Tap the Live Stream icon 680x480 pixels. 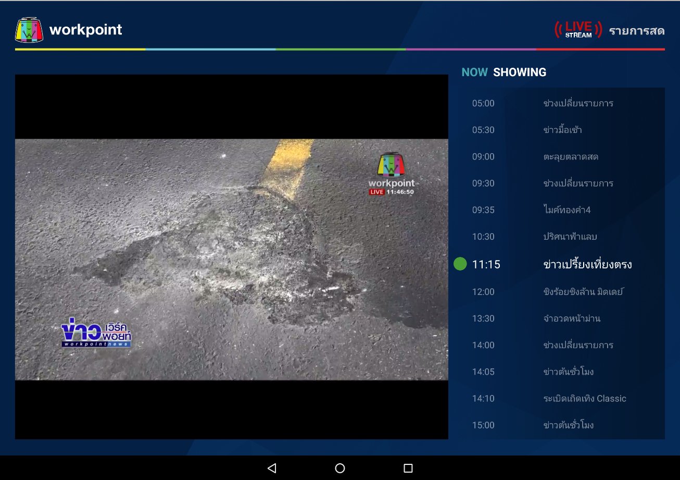pos(578,30)
